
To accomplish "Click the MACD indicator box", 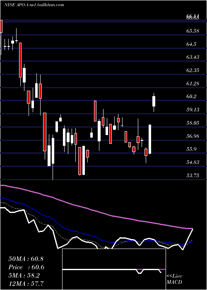I will (x=114, y=269).
